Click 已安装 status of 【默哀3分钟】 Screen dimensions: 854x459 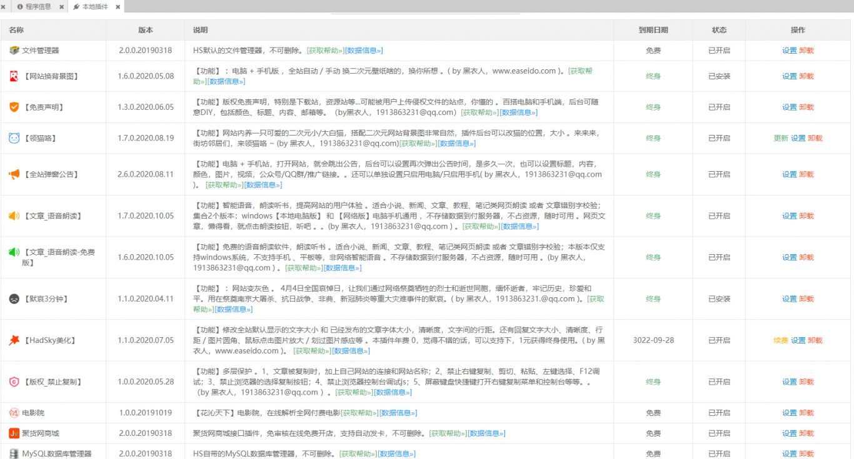[x=719, y=299]
